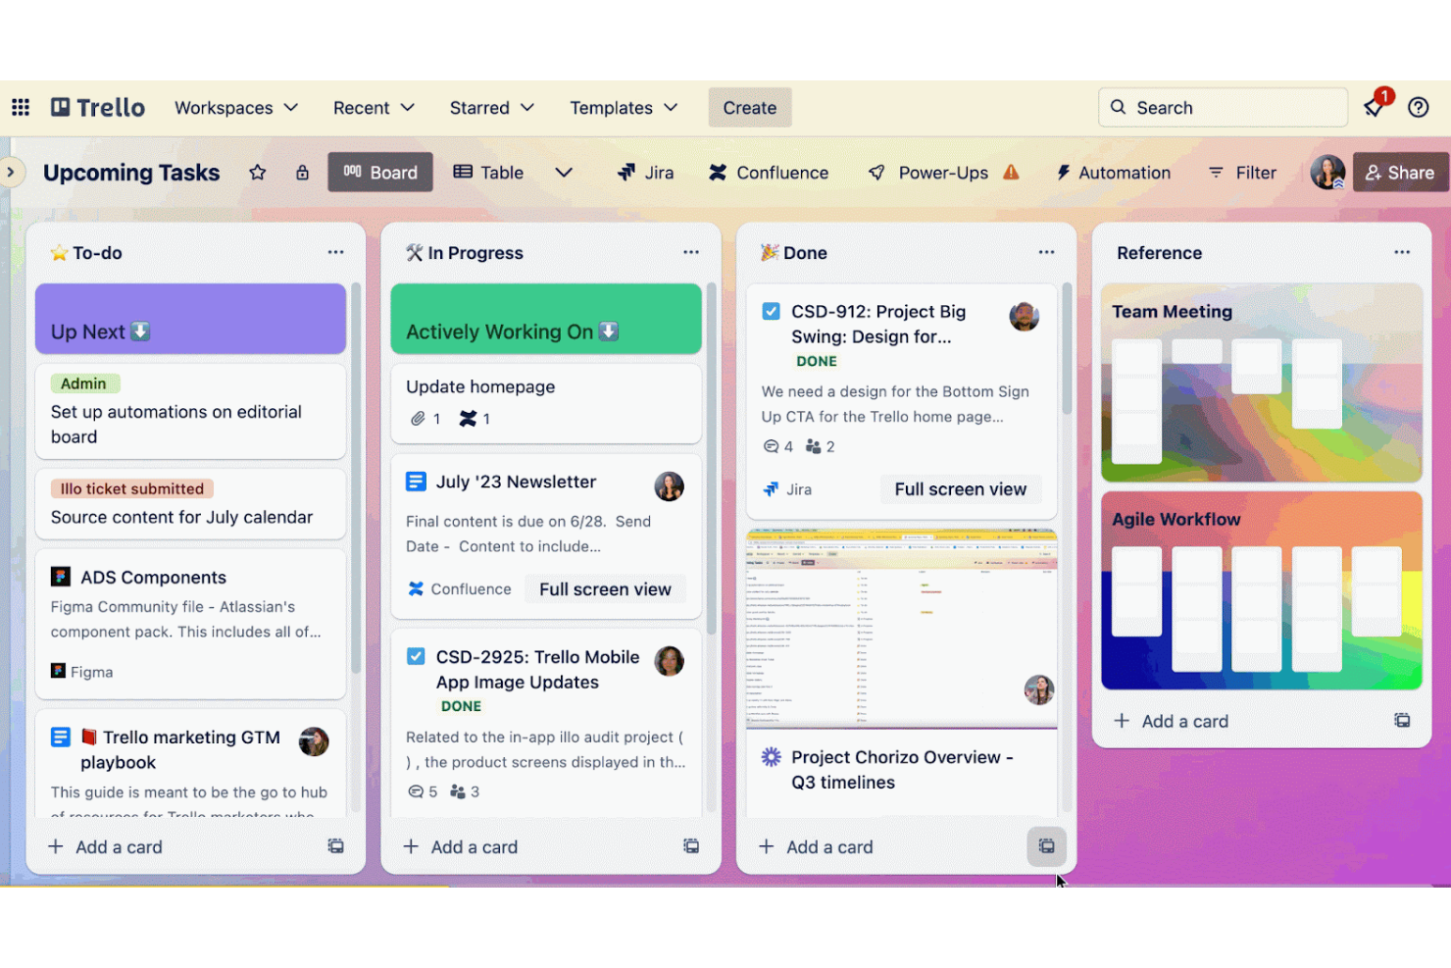Click the board visibility lock icon
The image size is (1451, 968).
pyautogui.click(x=302, y=173)
